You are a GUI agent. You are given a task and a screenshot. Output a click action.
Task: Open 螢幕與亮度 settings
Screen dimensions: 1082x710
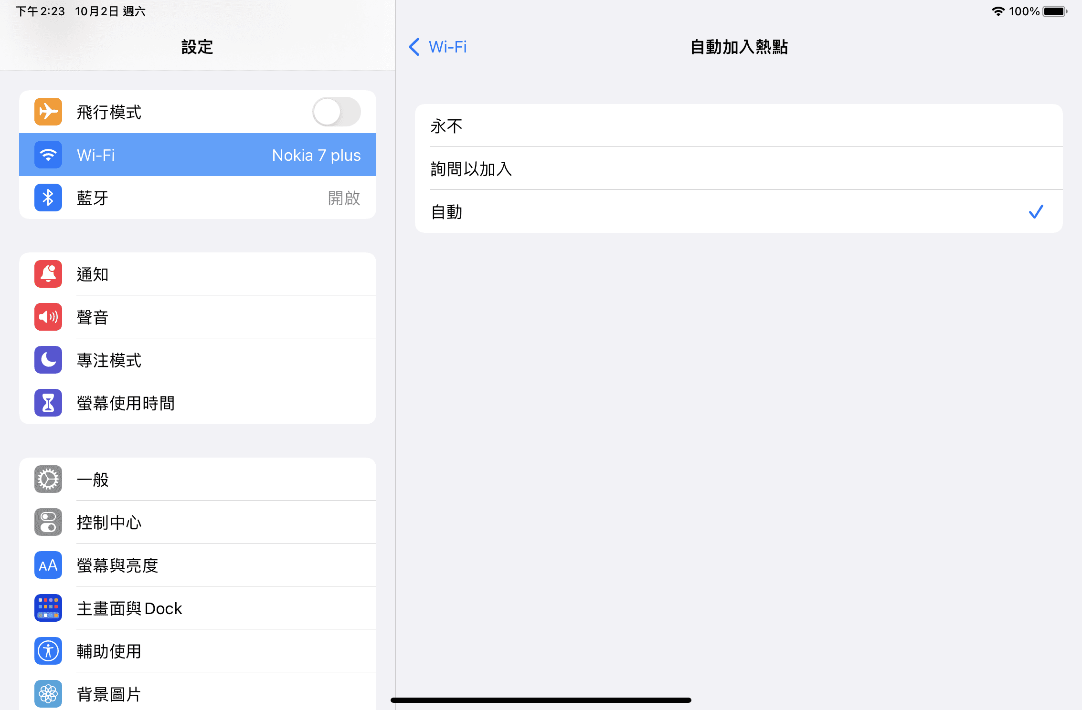click(198, 565)
